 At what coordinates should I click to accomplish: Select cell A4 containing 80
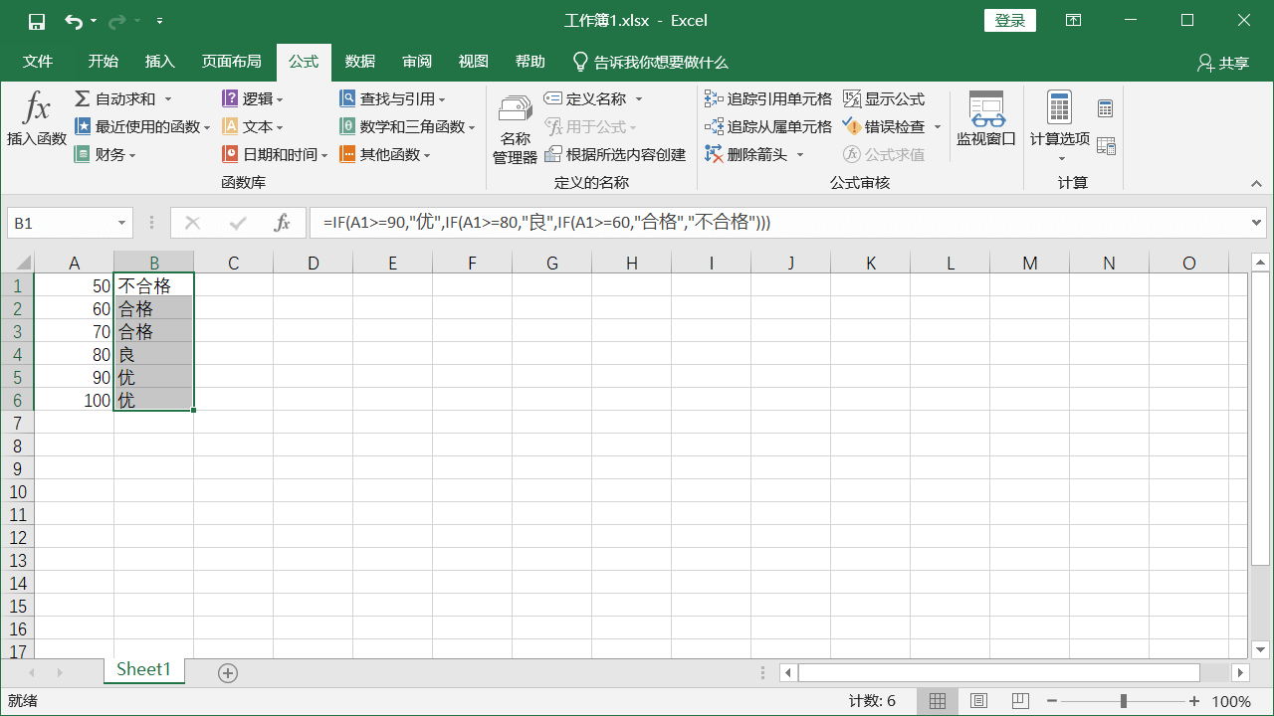75,355
